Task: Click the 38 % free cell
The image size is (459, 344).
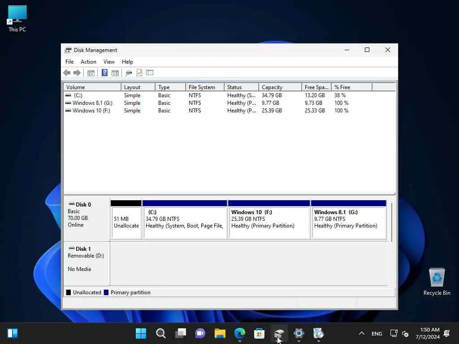Action: [340, 95]
